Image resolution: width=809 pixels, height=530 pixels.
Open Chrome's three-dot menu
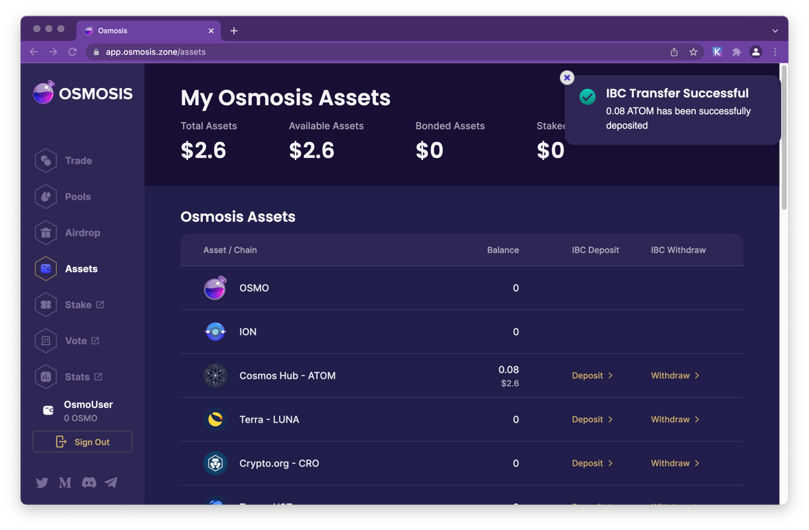(x=775, y=52)
